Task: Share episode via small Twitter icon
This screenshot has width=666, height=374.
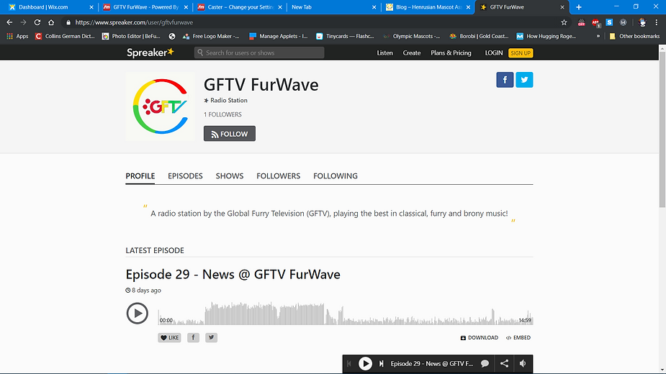Action: (x=211, y=337)
